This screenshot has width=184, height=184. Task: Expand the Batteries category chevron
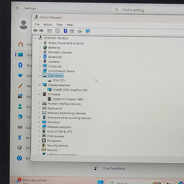coord(40,47)
